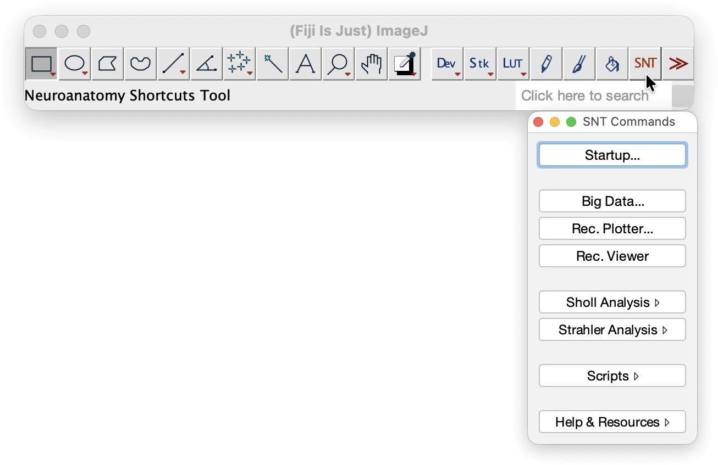Expand the Scripts submenu

[x=612, y=376]
